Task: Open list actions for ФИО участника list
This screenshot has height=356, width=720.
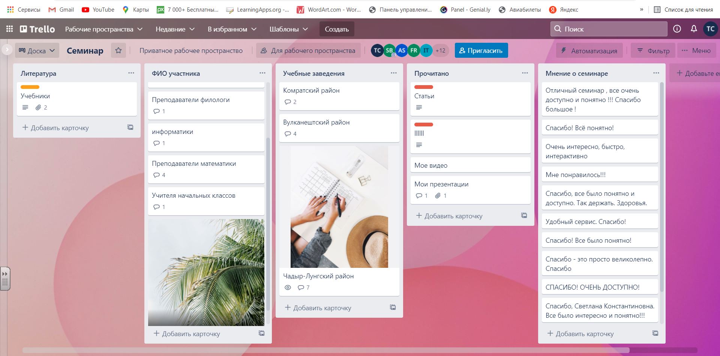Action: tap(262, 73)
